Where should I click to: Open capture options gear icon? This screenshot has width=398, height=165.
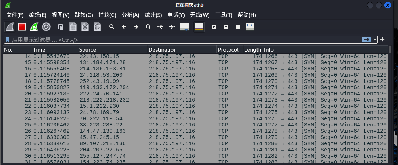coord(46,27)
